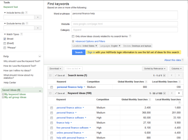Open My keyword ideas tree item
The image size is (188, 140).
coord(15,94)
